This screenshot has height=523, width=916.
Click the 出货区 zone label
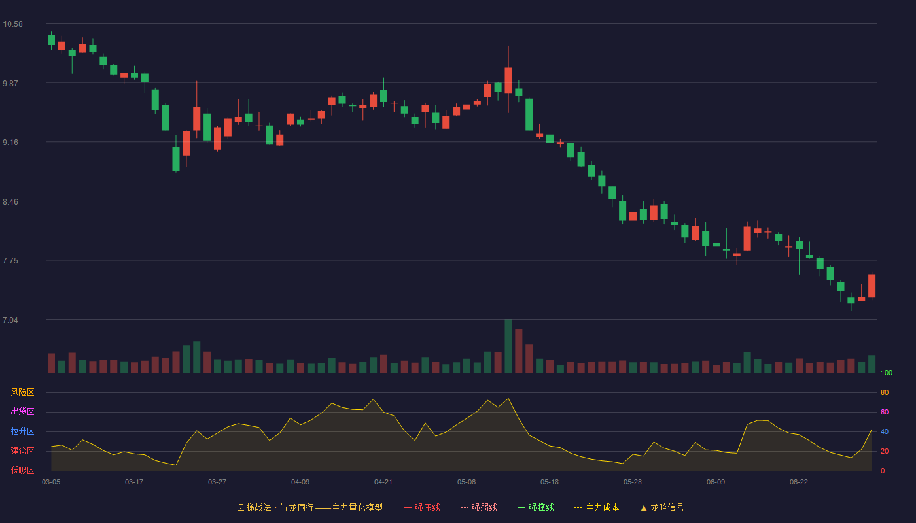tap(22, 412)
